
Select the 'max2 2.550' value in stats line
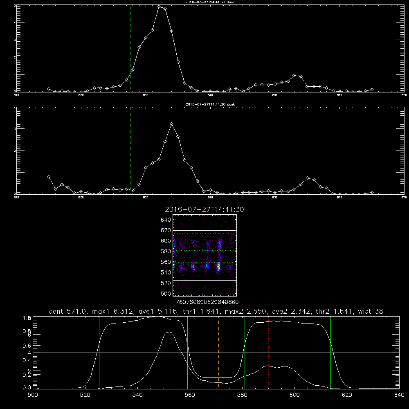(x=245, y=311)
